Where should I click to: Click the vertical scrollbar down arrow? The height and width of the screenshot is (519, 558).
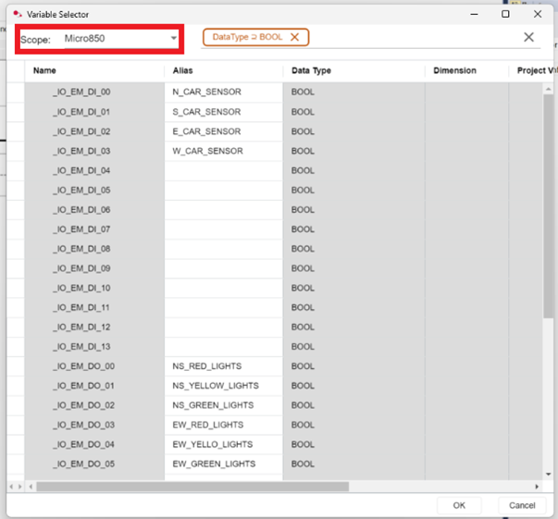coord(548,474)
